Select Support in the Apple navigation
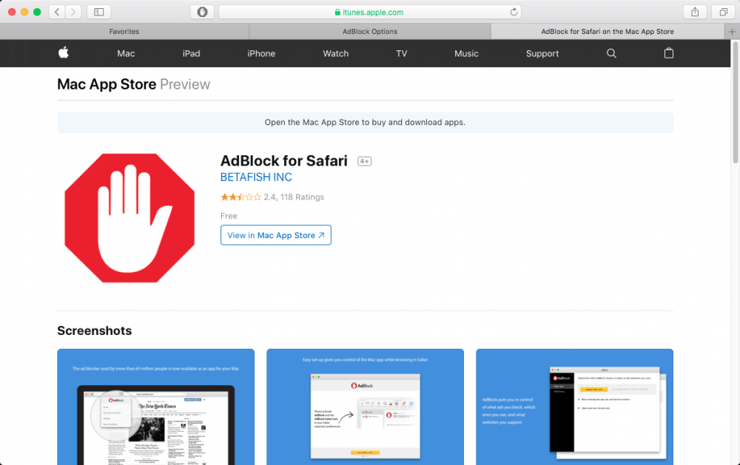The height and width of the screenshot is (465, 740). click(542, 53)
